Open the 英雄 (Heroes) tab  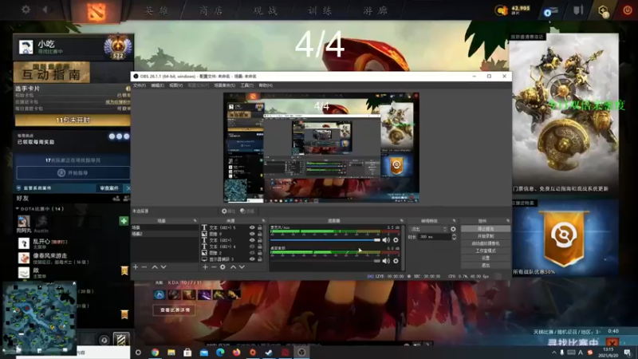[156, 10]
